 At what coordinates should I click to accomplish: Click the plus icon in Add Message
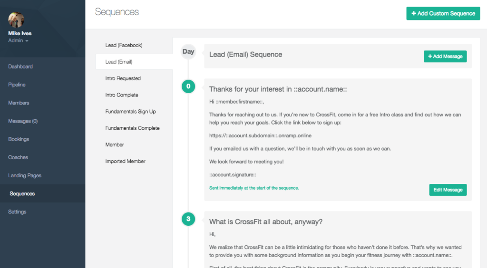point(430,56)
